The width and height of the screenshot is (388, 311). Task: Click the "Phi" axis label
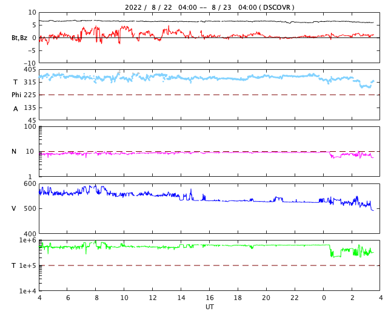coord(16,95)
